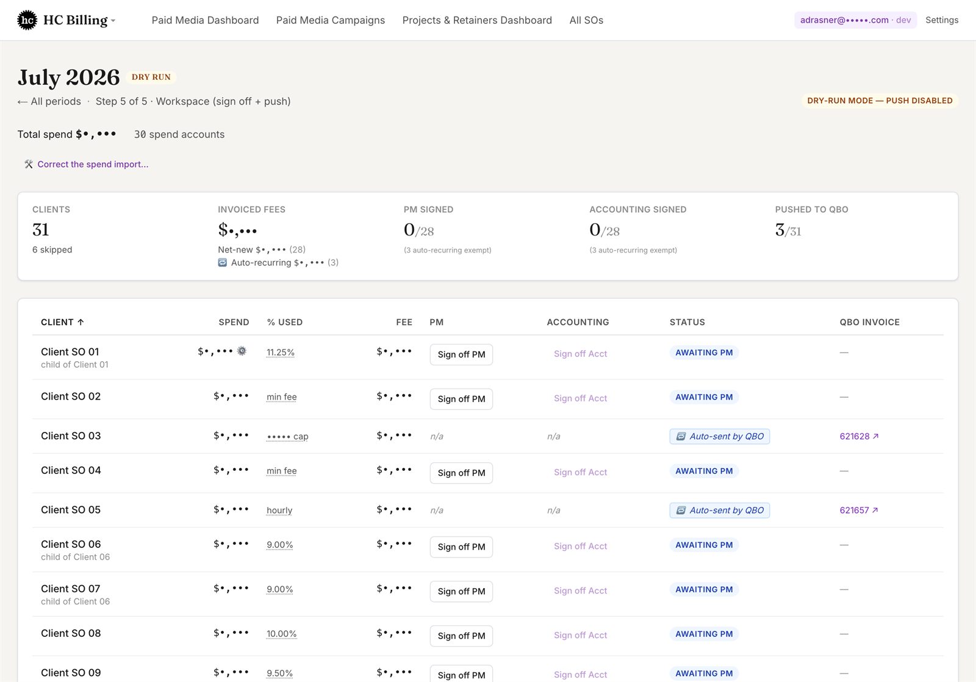Screen dimensions: 976x682
Task: Open the HC Billing dropdown arrow
Action: (x=113, y=21)
